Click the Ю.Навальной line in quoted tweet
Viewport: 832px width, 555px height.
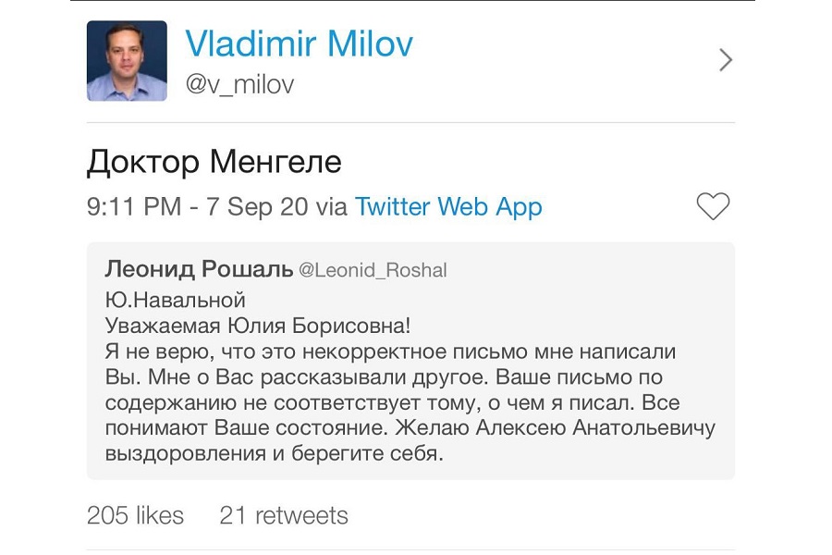tap(175, 301)
